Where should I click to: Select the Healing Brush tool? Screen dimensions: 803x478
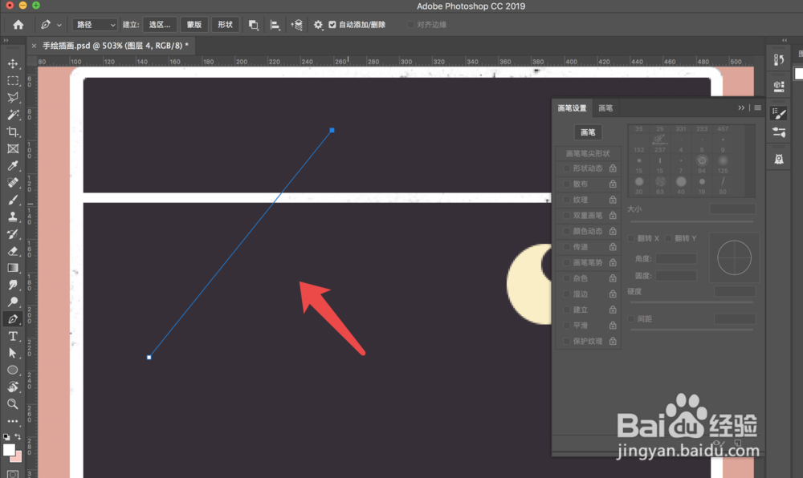pyautogui.click(x=13, y=183)
